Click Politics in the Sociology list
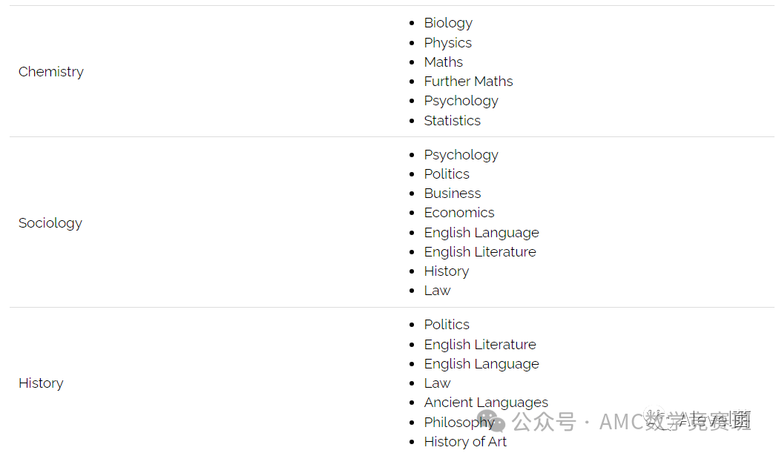Image resolution: width=776 pixels, height=453 pixels. [x=447, y=174]
